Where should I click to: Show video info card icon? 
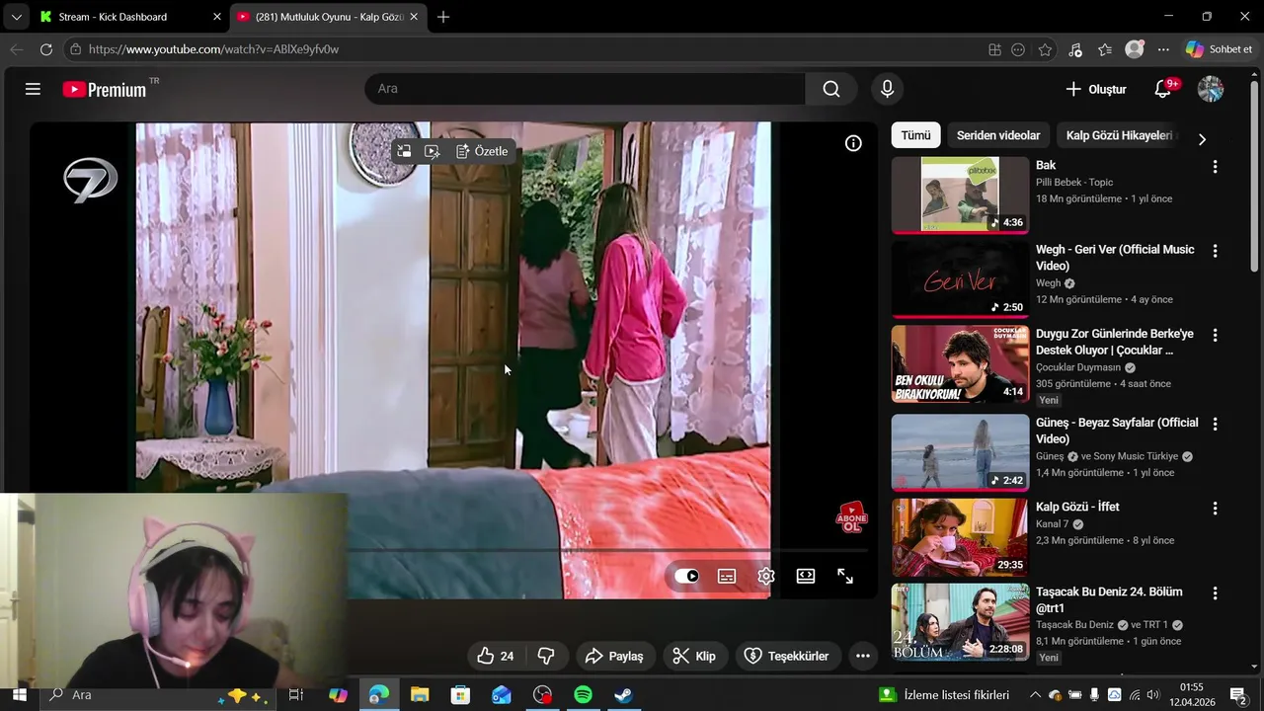[x=853, y=143]
